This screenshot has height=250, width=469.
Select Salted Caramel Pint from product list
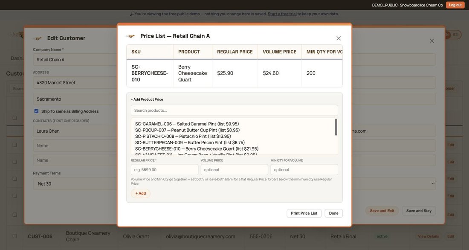[187, 124]
